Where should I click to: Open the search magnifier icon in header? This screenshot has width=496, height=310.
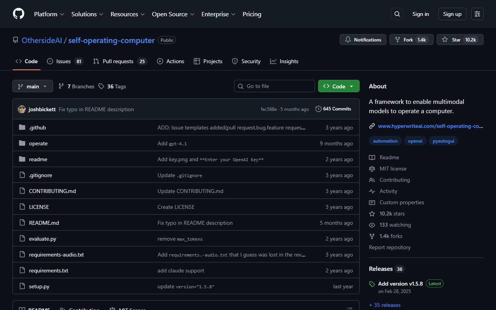(x=397, y=14)
